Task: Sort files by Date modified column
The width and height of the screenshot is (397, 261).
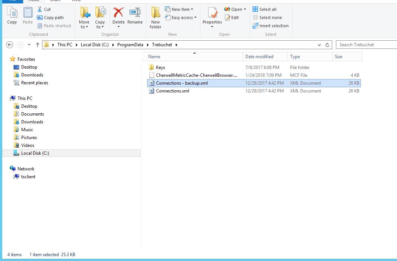Action: click(259, 57)
